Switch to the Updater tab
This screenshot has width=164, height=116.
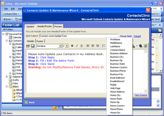pyautogui.click(x=30, y=26)
